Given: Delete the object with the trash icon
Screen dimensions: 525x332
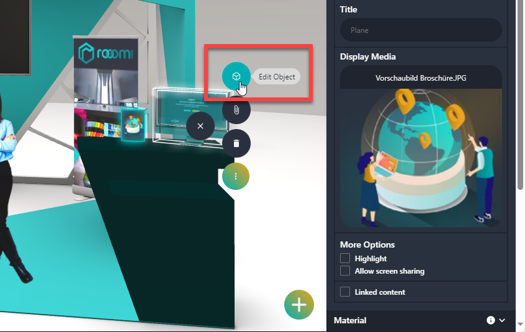Looking at the screenshot, I should tap(236, 143).
